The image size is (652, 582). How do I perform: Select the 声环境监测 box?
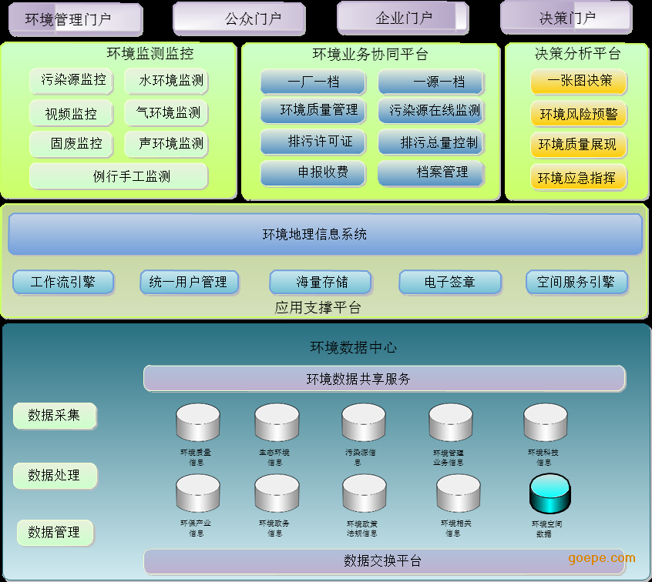click(166, 144)
